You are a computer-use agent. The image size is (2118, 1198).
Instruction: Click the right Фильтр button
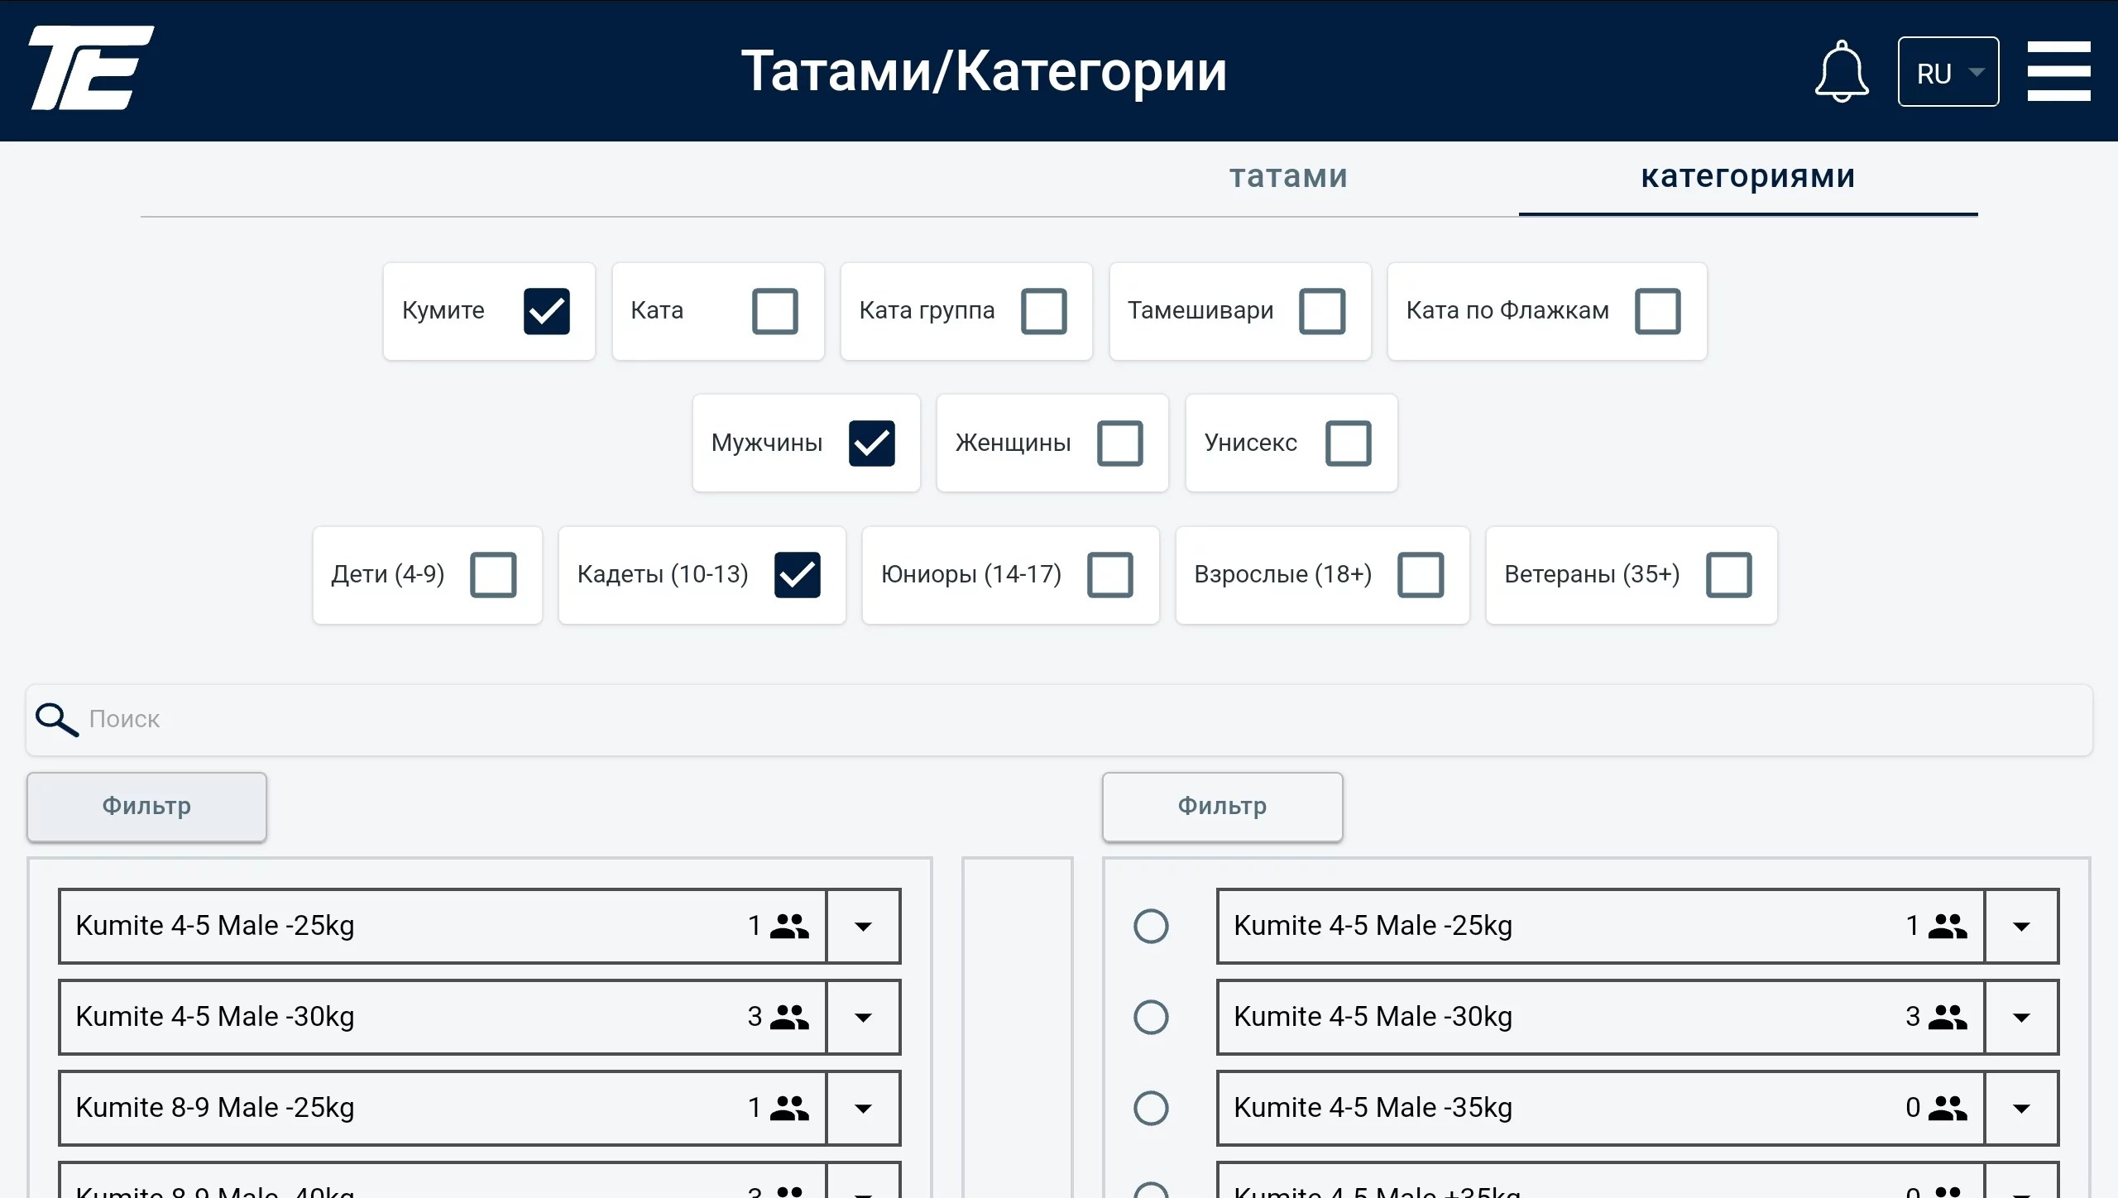[1222, 807]
